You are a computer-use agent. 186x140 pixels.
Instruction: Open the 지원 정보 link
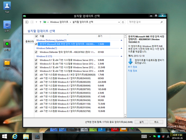click(x=133, y=71)
